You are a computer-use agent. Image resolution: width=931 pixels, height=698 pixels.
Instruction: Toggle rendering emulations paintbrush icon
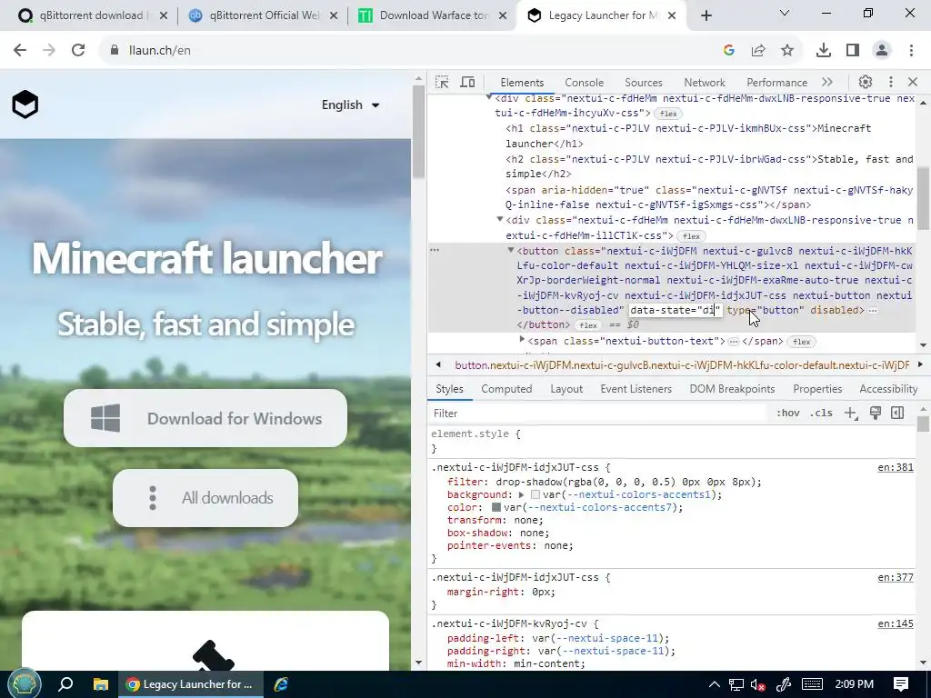point(876,414)
